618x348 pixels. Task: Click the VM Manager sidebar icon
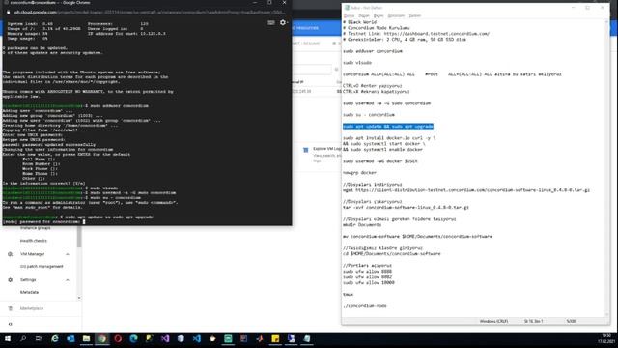tap(11, 254)
